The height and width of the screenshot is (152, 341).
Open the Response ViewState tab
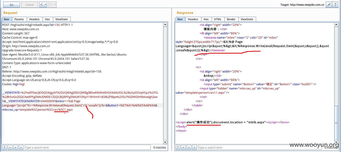coord(247,19)
